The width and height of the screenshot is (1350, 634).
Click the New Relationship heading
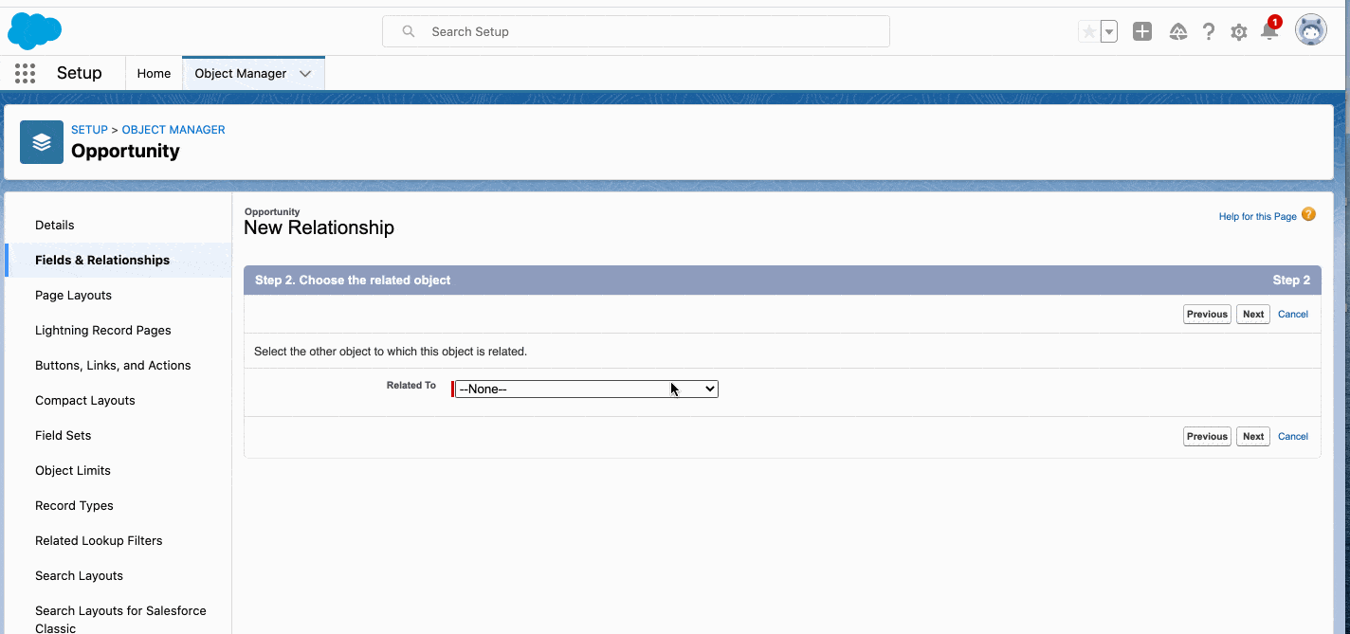(x=319, y=227)
